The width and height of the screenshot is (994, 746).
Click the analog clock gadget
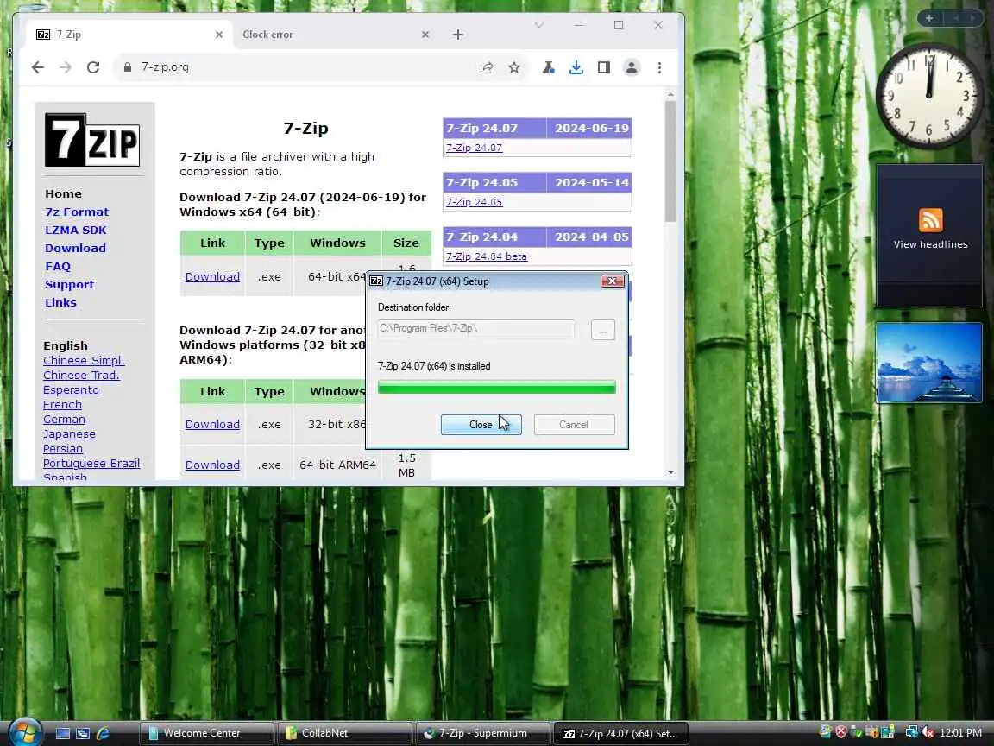click(928, 95)
